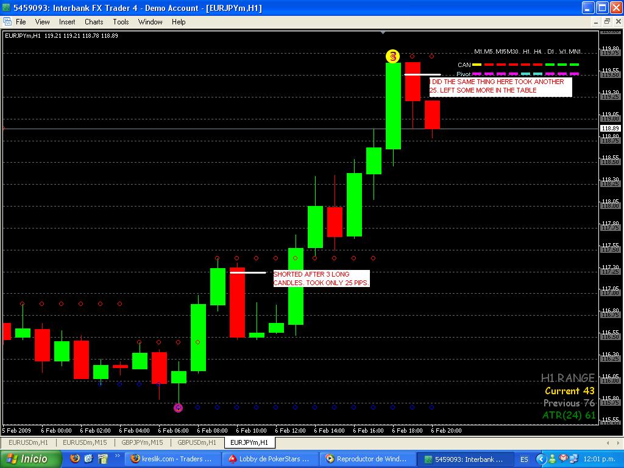Open the Charts menu
The width and height of the screenshot is (624, 468).
pyautogui.click(x=93, y=22)
